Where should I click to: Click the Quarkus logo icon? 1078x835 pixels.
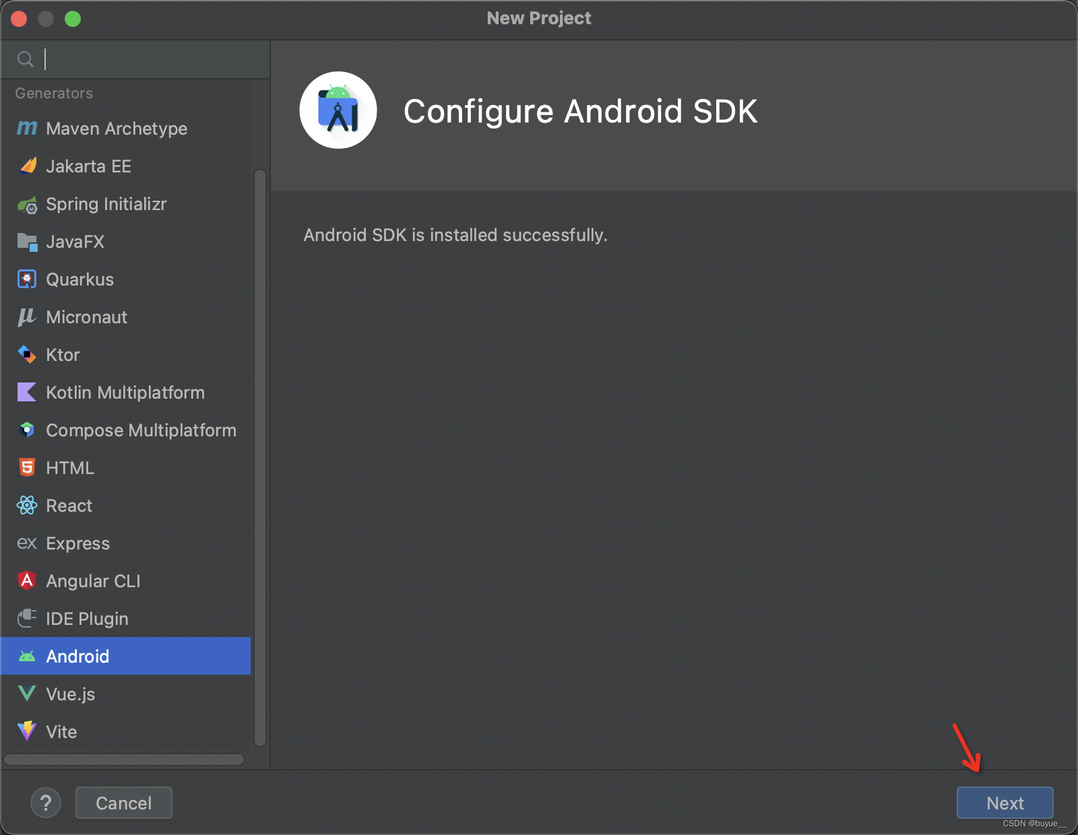coord(27,279)
